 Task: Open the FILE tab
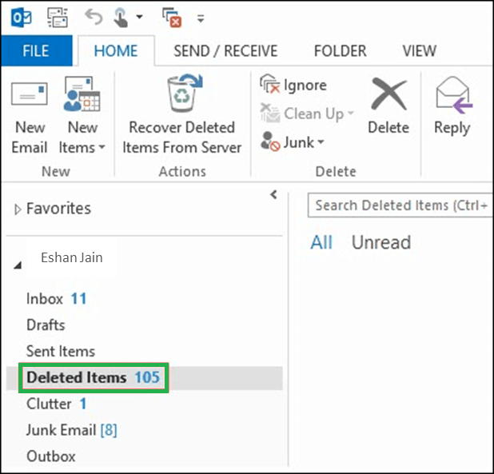[x=36, y=50]
